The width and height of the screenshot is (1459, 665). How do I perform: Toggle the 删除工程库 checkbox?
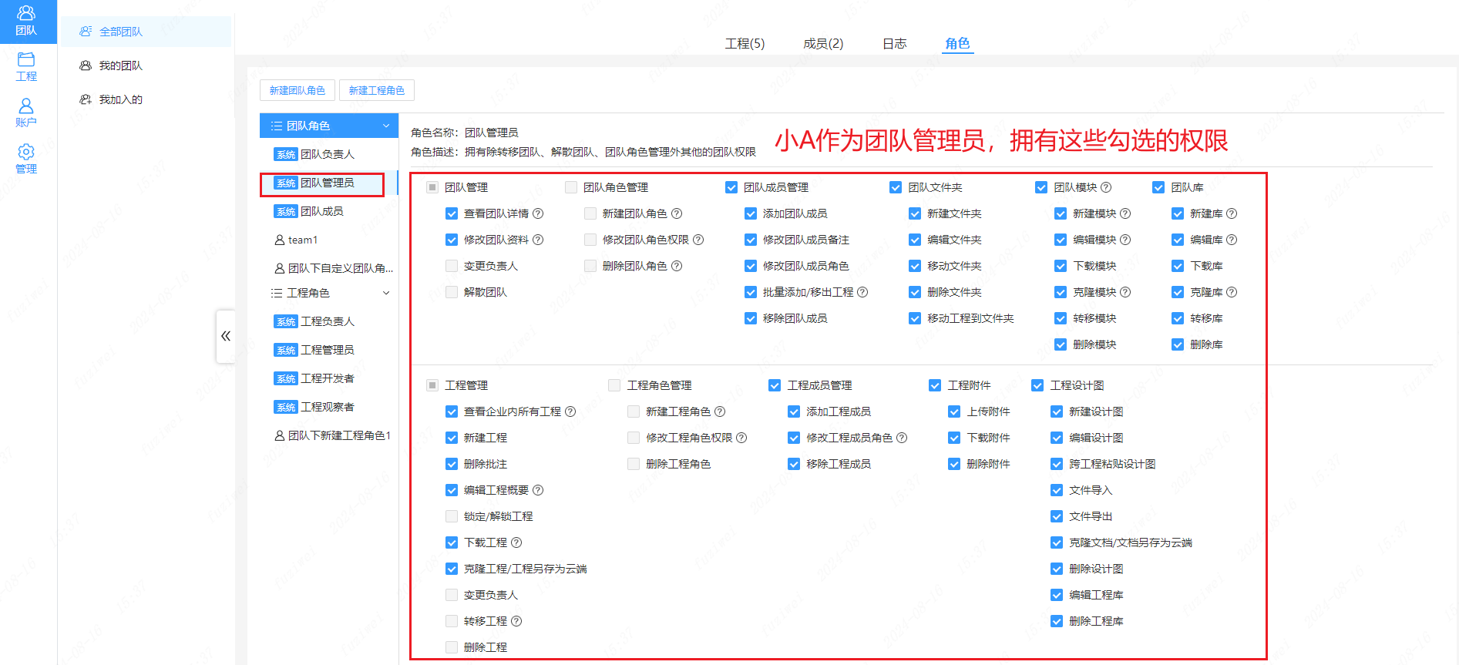tap(1057, 621)
